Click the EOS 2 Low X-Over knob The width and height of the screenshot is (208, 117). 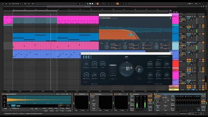pos(167,75)
